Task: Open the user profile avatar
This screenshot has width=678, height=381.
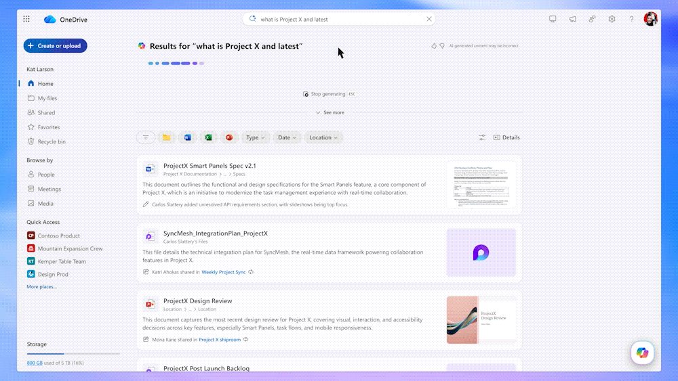Action: (650, 19)
